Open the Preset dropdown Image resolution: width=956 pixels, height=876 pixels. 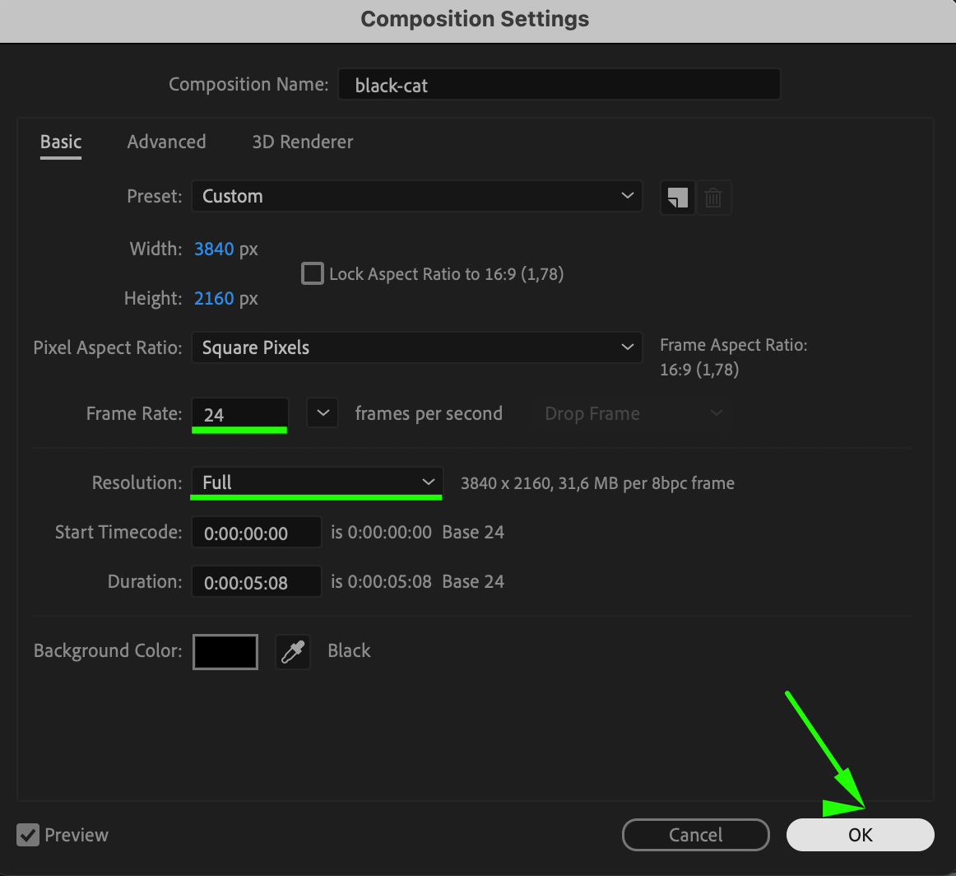click(416, 197)
